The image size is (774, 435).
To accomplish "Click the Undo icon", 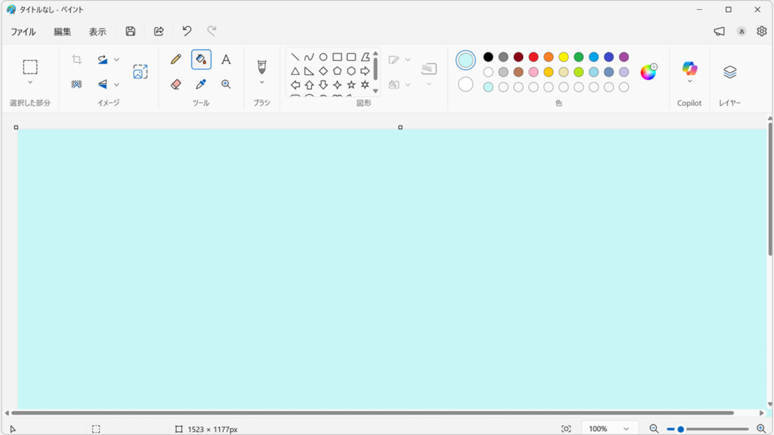I will (x=187, y=31).
